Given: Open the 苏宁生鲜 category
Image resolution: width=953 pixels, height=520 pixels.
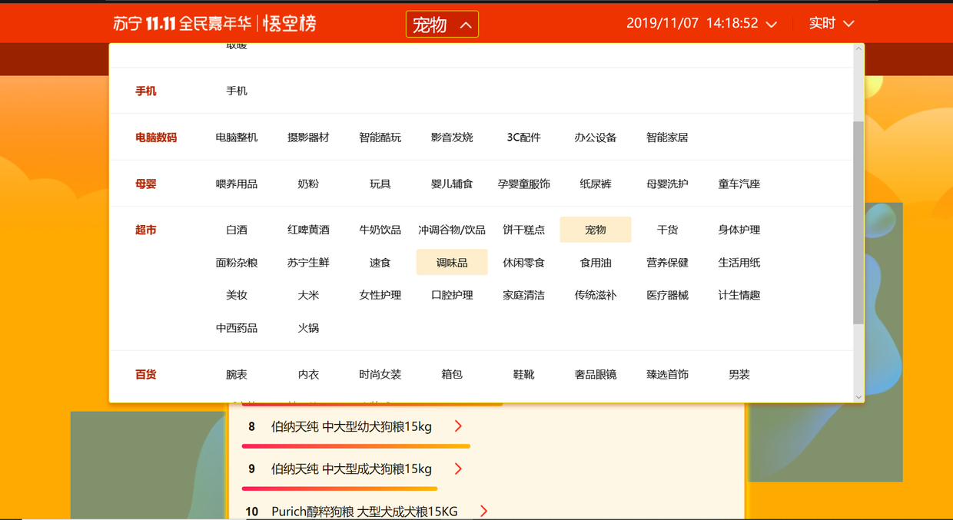Looking at the screenshot, I should point(308,263).
